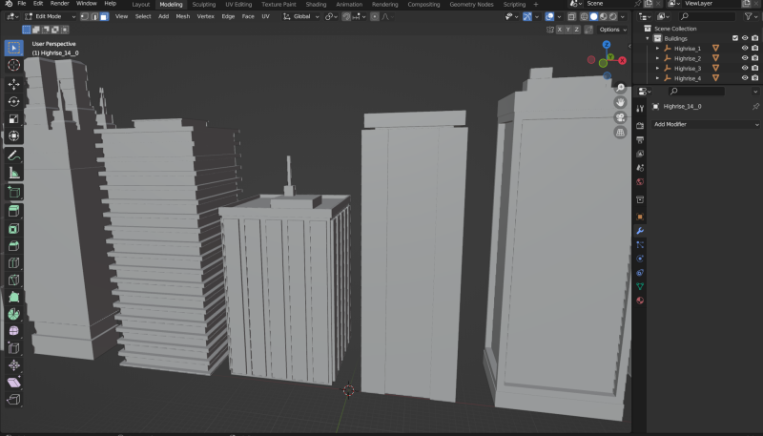The height and width of the screenshot is (436, 763).
Task: Select the Spin tool
Action: click(x=13, y=314)
